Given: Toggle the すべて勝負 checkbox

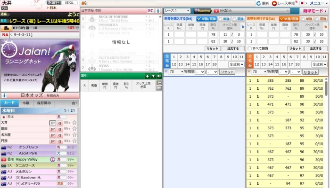Looking at the screenshot, I should (249, 48).
